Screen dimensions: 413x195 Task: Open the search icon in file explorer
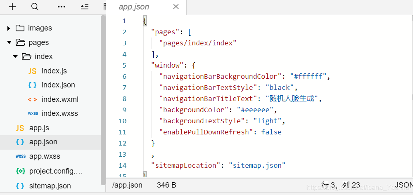coord(35,7)
